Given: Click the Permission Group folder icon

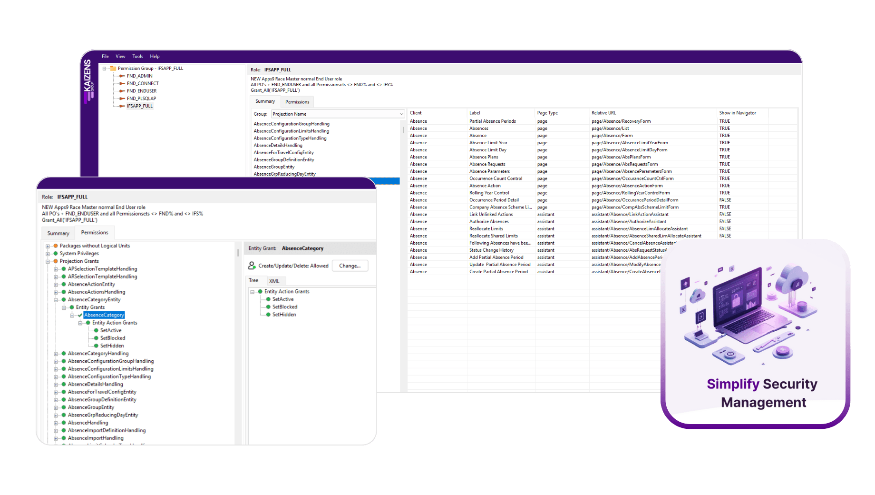Looking at the screenshot, I should click(x=113, y=69).
